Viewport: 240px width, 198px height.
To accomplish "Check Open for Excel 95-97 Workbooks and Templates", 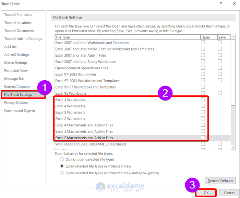I will tap(203, 87).
